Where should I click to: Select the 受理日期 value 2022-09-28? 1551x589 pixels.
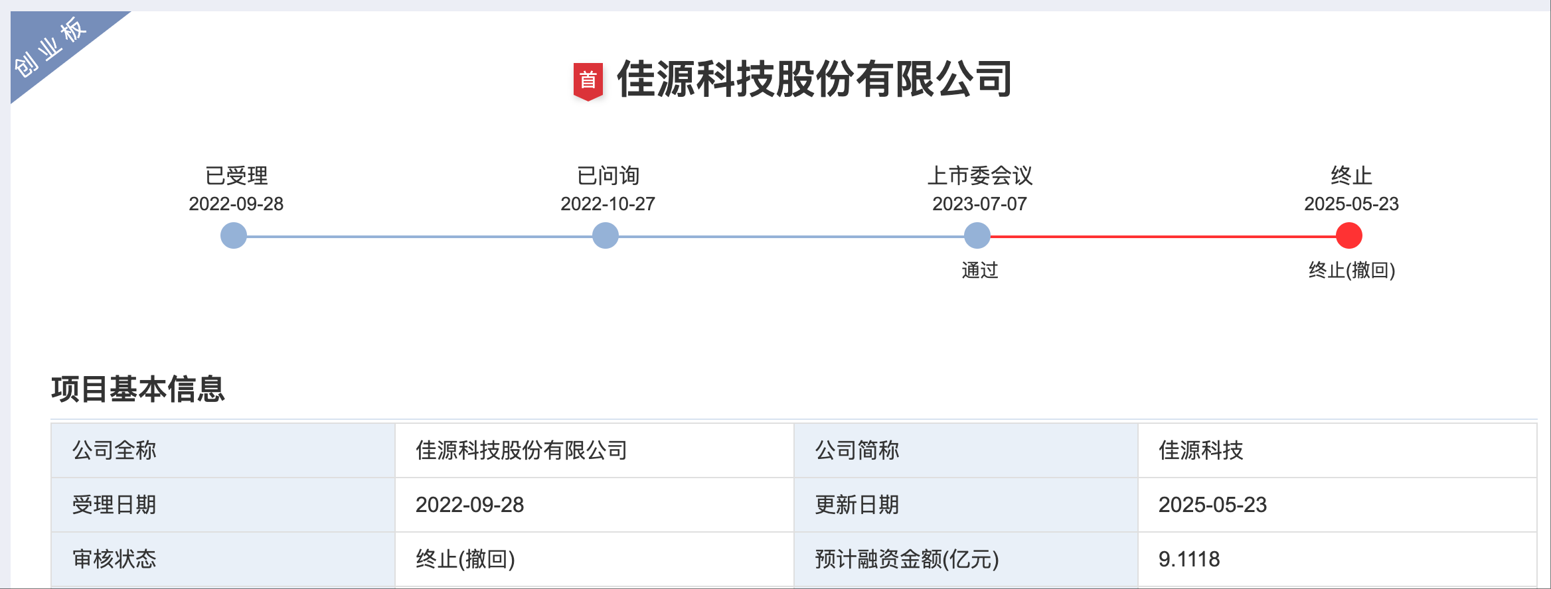point(470,504)
